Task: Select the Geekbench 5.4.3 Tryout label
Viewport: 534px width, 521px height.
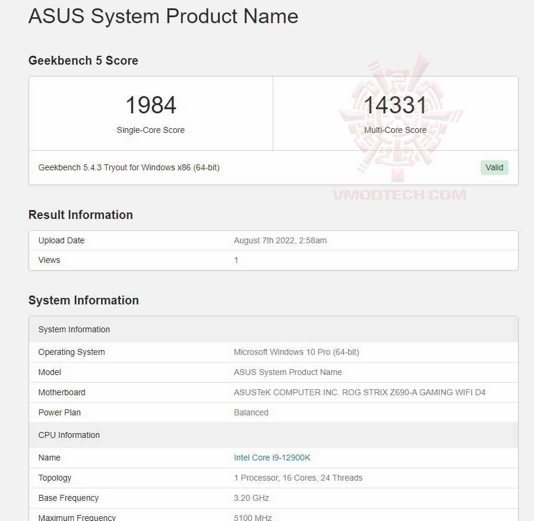Action: point(131,167)
